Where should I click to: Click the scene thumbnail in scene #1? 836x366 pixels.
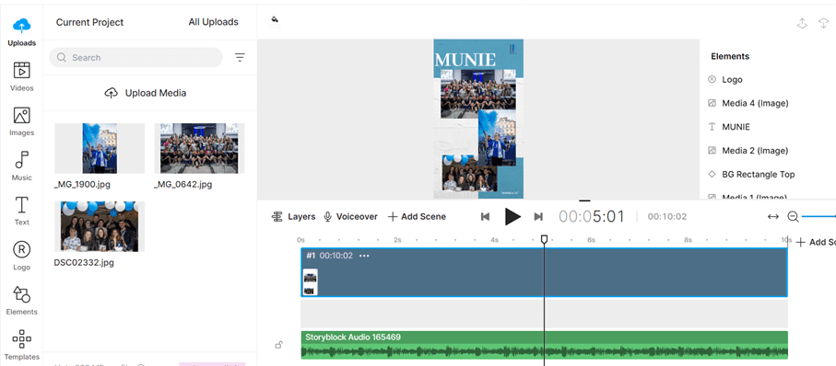[x=310, y=282]
